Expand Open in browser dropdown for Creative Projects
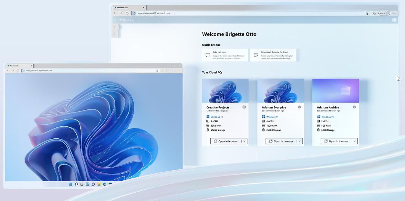Image resolution: width=405 pixels, height=201 pixels. click(x=244, y=141)
